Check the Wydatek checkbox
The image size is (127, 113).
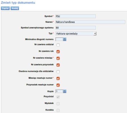click(58, 104)
